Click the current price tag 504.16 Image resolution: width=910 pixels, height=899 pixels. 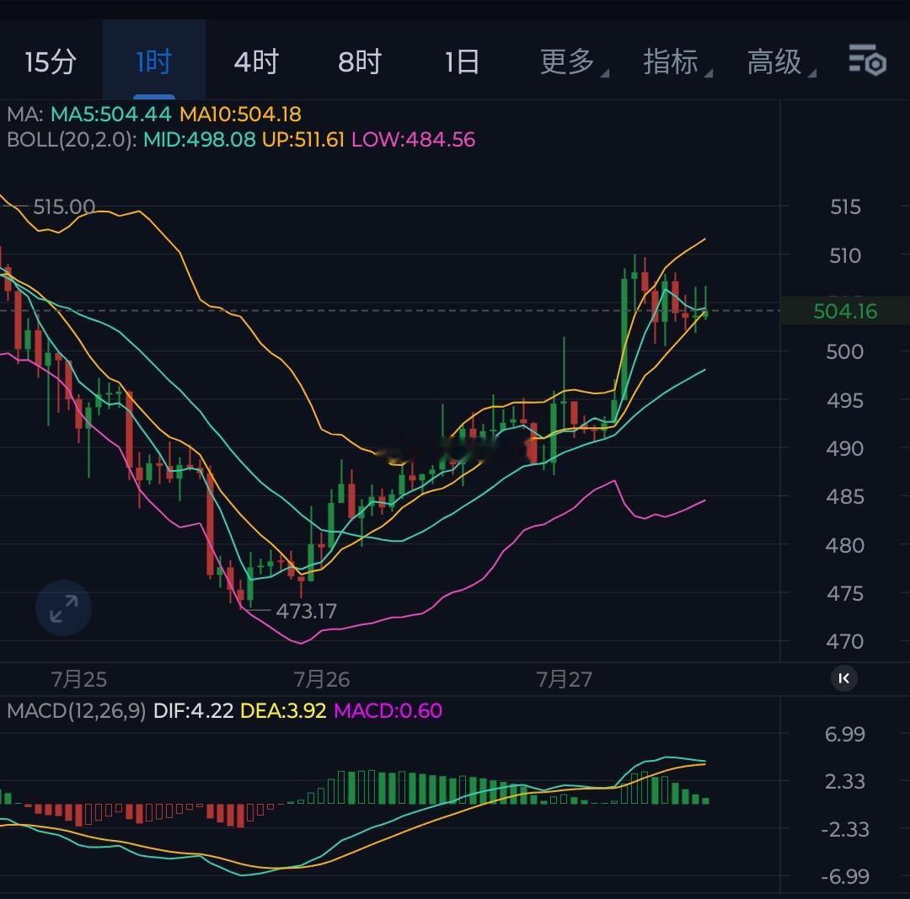coord(845,311)
